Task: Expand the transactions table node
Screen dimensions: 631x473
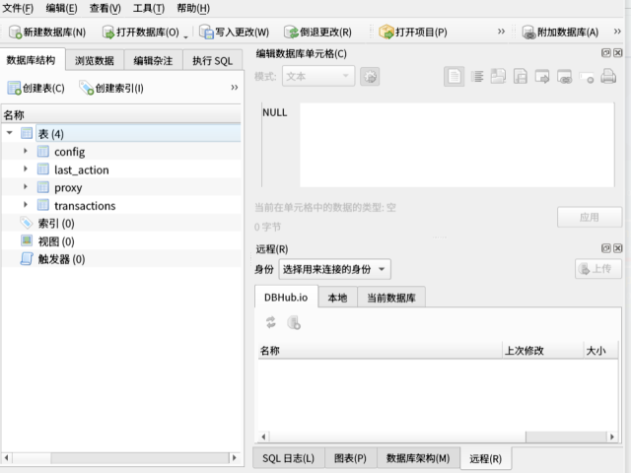Action: click(x=26, y=206)
